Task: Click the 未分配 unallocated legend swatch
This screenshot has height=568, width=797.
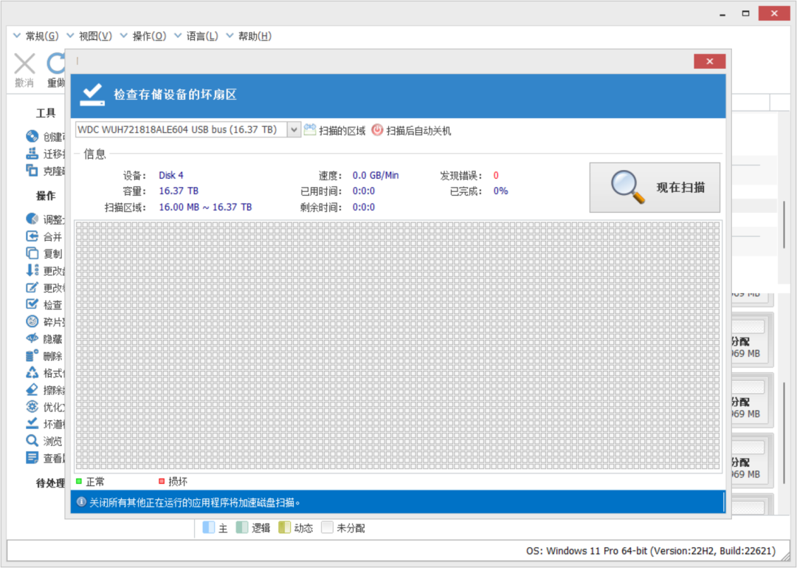Action: click(328, 527)
